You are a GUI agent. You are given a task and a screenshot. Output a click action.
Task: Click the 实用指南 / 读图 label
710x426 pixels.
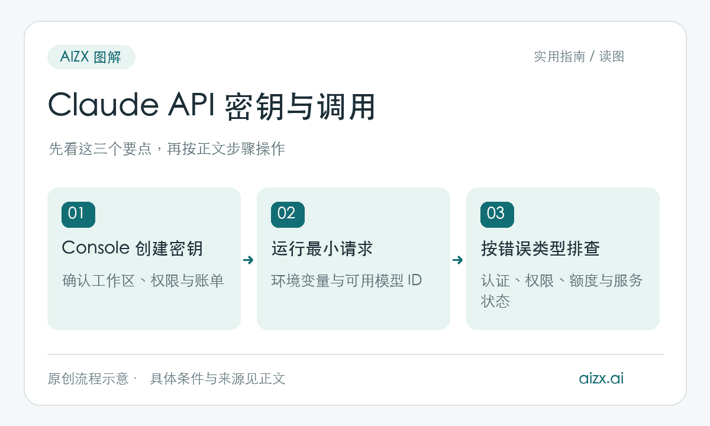click(x=579, y=57)
